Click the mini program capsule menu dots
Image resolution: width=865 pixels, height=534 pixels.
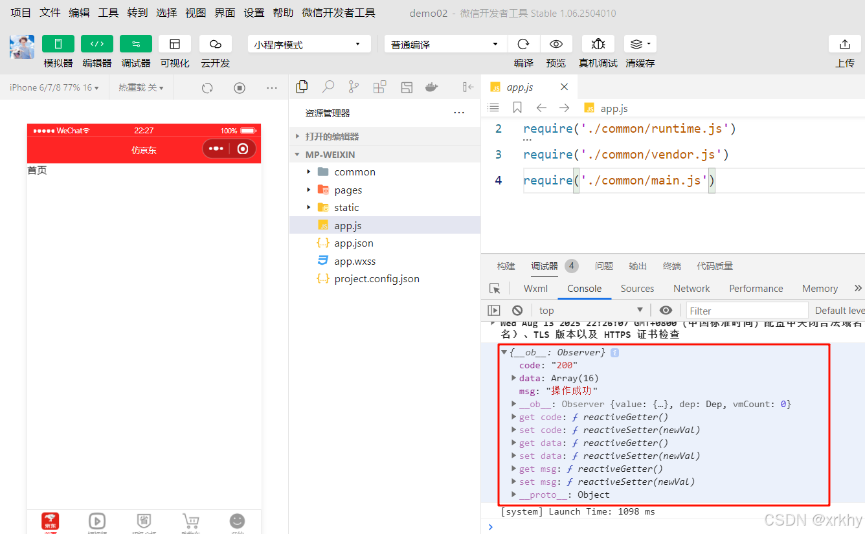click(x=216, y=149)
